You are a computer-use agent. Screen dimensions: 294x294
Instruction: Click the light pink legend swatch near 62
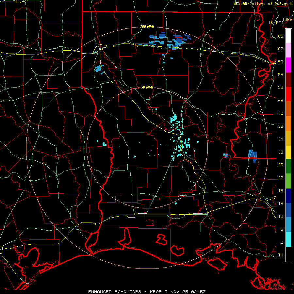point(288,50)
